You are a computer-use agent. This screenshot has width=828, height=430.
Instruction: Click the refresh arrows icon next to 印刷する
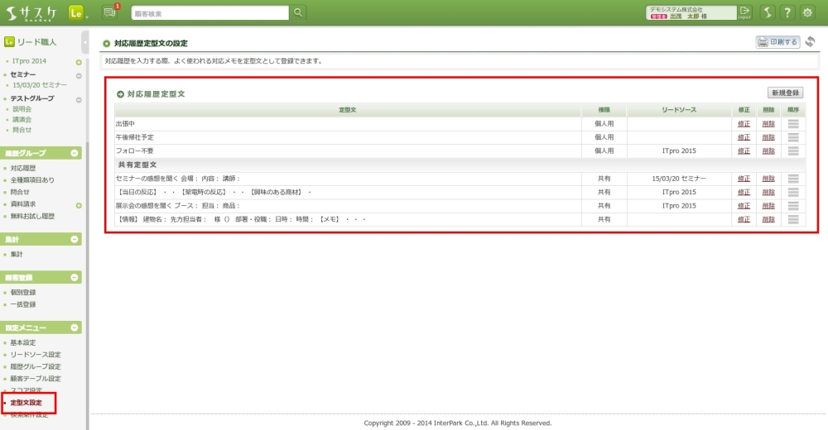tap(810, 42)
